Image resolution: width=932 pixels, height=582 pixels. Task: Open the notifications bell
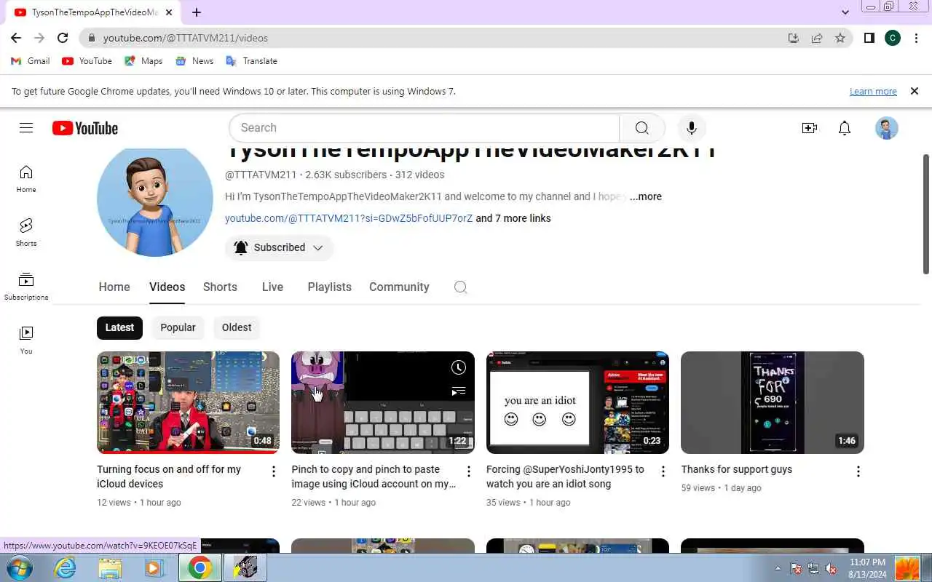(845, 128)
